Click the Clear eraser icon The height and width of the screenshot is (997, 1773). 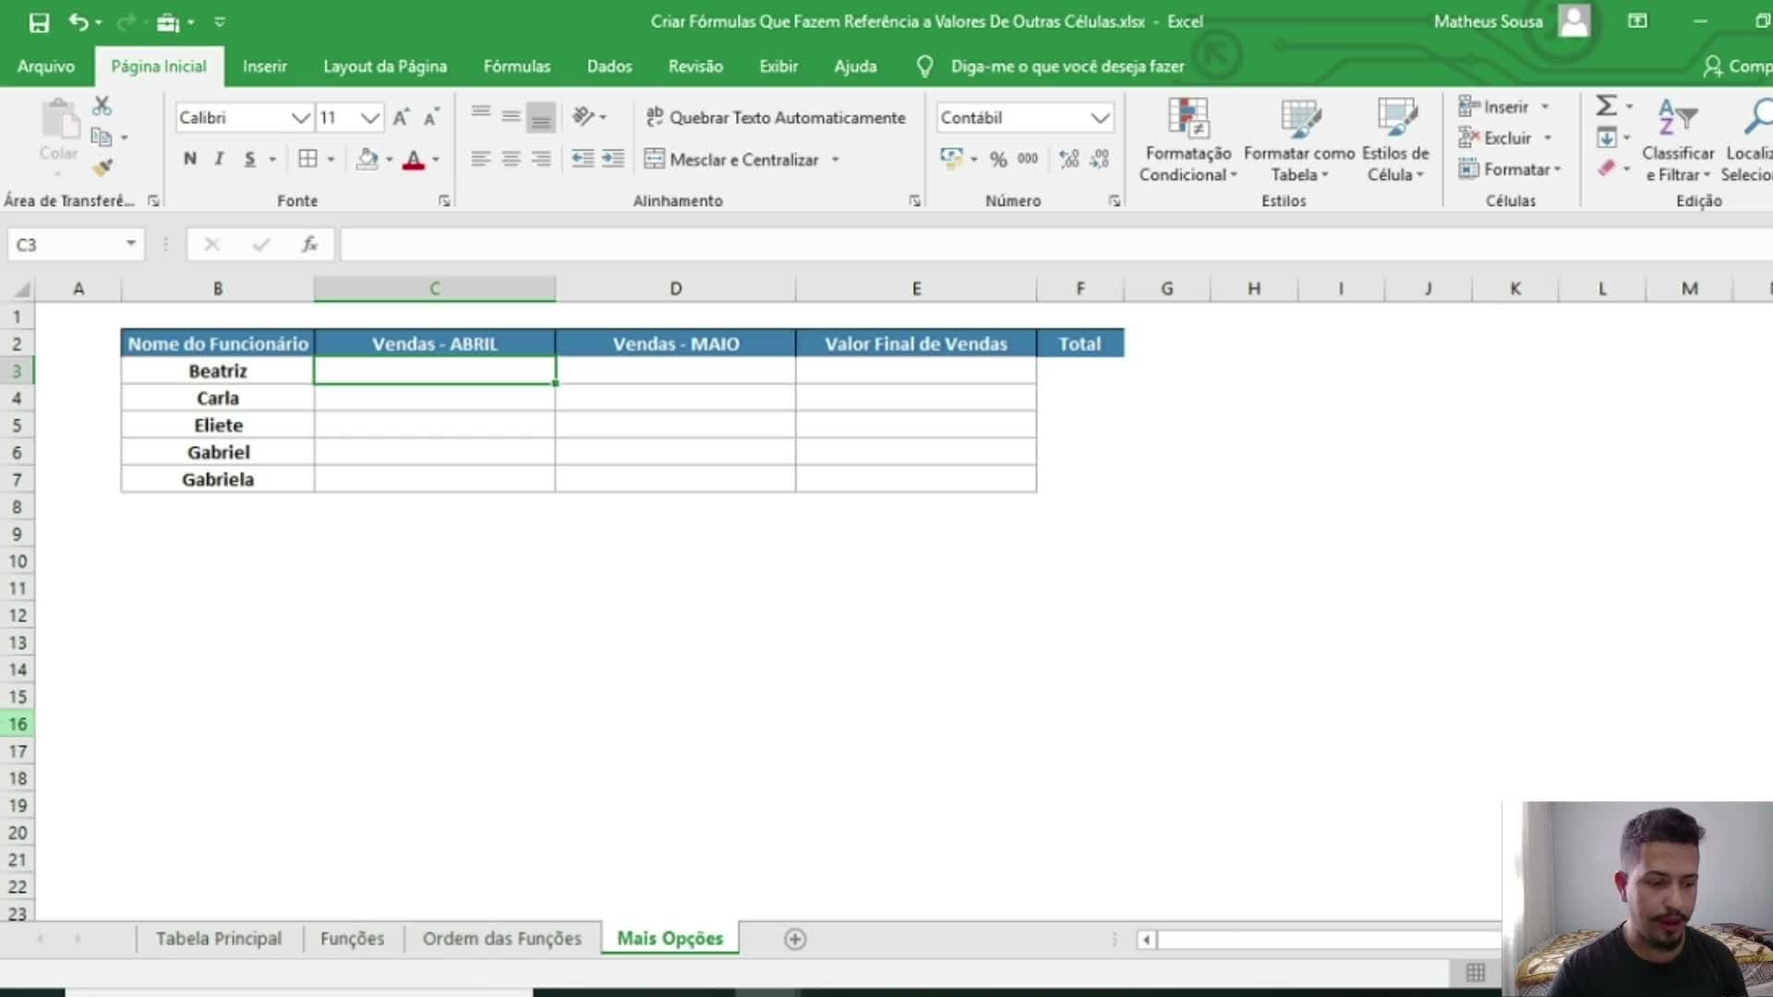1607,168
